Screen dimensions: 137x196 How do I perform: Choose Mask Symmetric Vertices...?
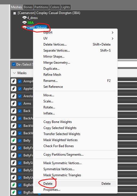pyautogui.click(x=75, y=163)
